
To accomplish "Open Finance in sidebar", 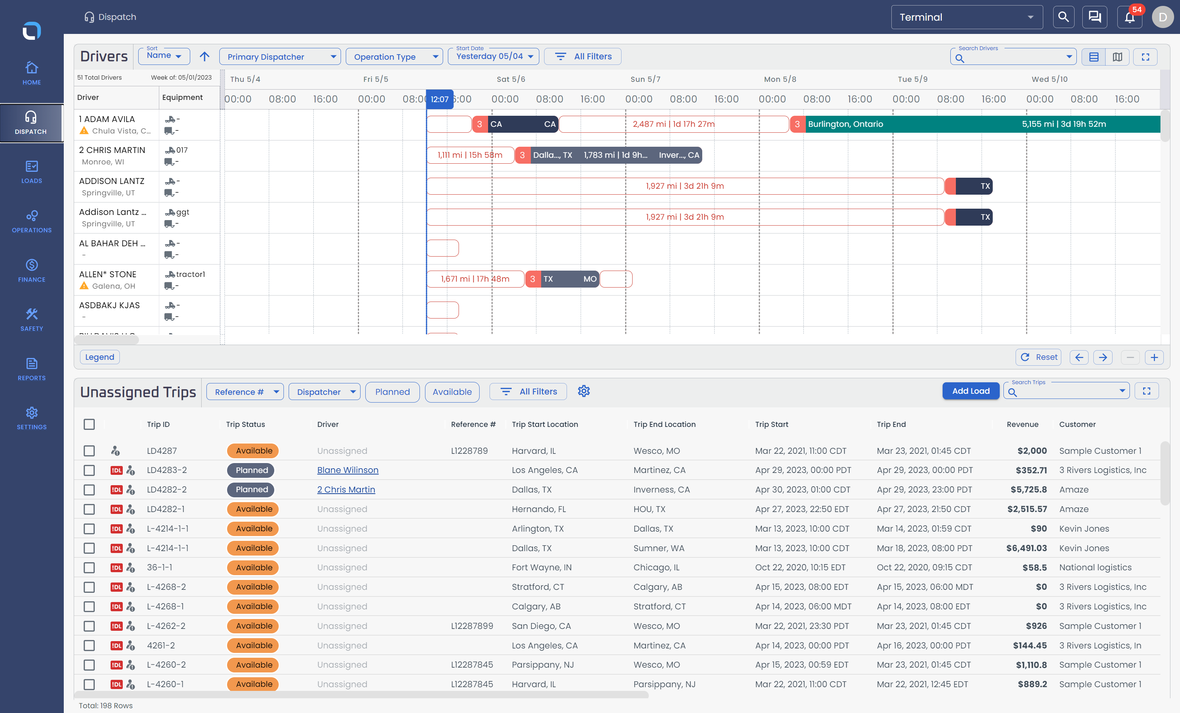I will 32,271.
